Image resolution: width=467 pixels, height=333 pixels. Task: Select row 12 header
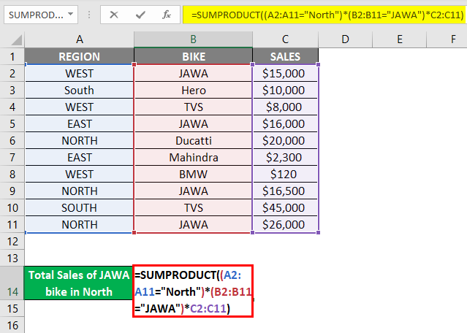12,241
